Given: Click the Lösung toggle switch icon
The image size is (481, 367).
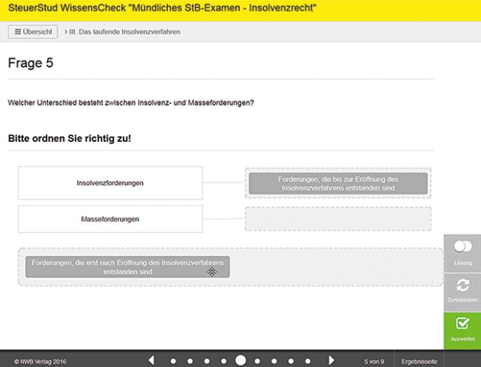Looking at the screenshot, I should tap(462, 247).
